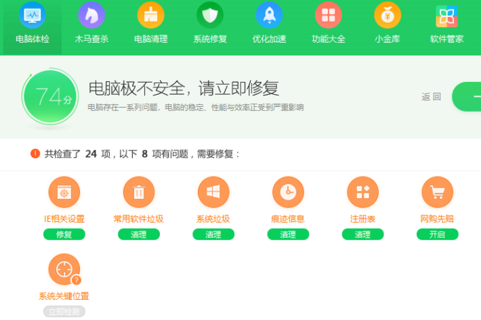Image resolution: width=481 pixels, height=320 pixels.
Task: Click the 返回 link
Action: tap(431, 97)
